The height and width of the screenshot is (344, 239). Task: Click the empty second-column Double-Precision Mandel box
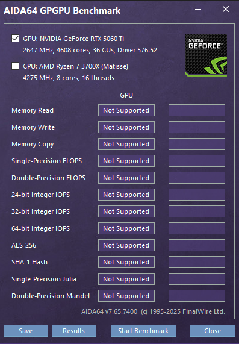[197, 296]
